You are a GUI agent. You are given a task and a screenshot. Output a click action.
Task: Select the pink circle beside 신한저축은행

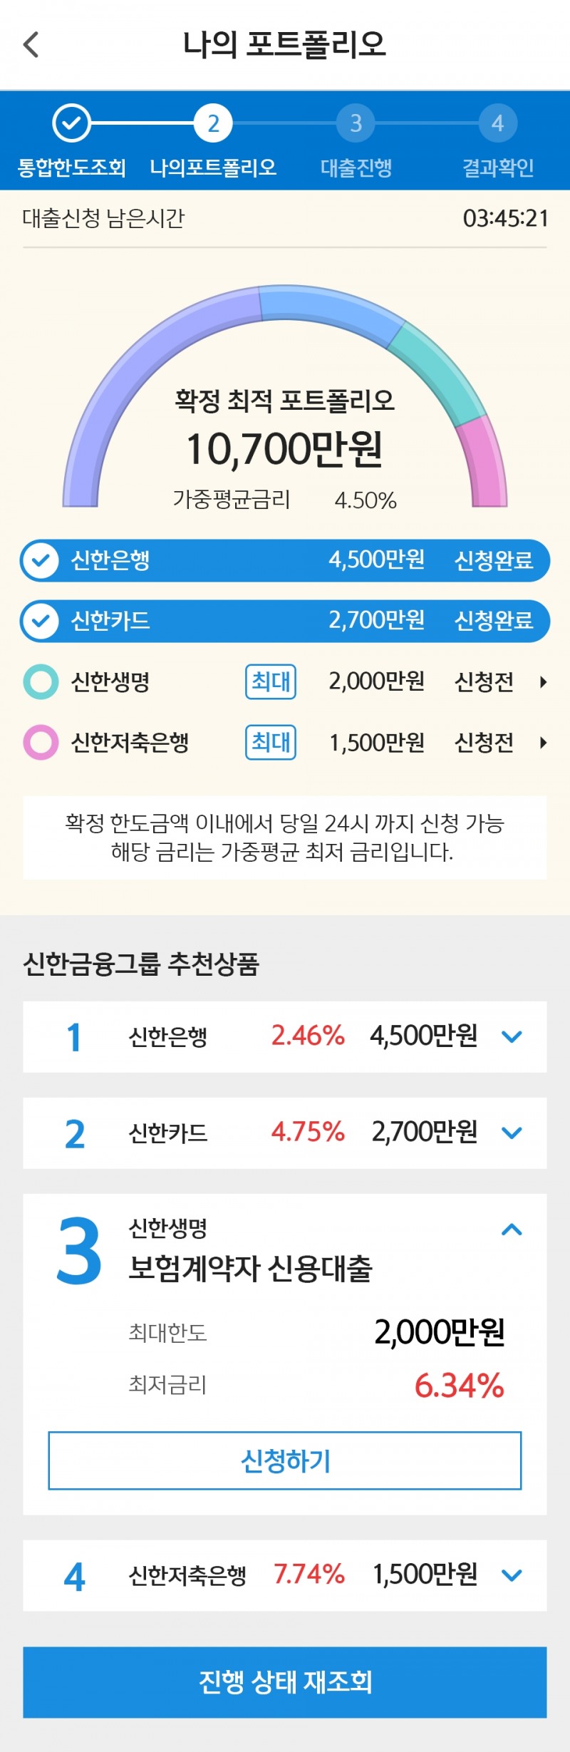coord(41,742)
